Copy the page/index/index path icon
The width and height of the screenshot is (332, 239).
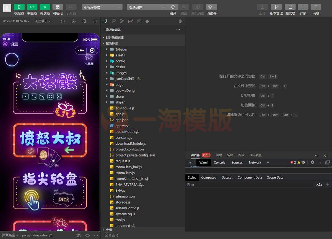[x=51, y=235]
